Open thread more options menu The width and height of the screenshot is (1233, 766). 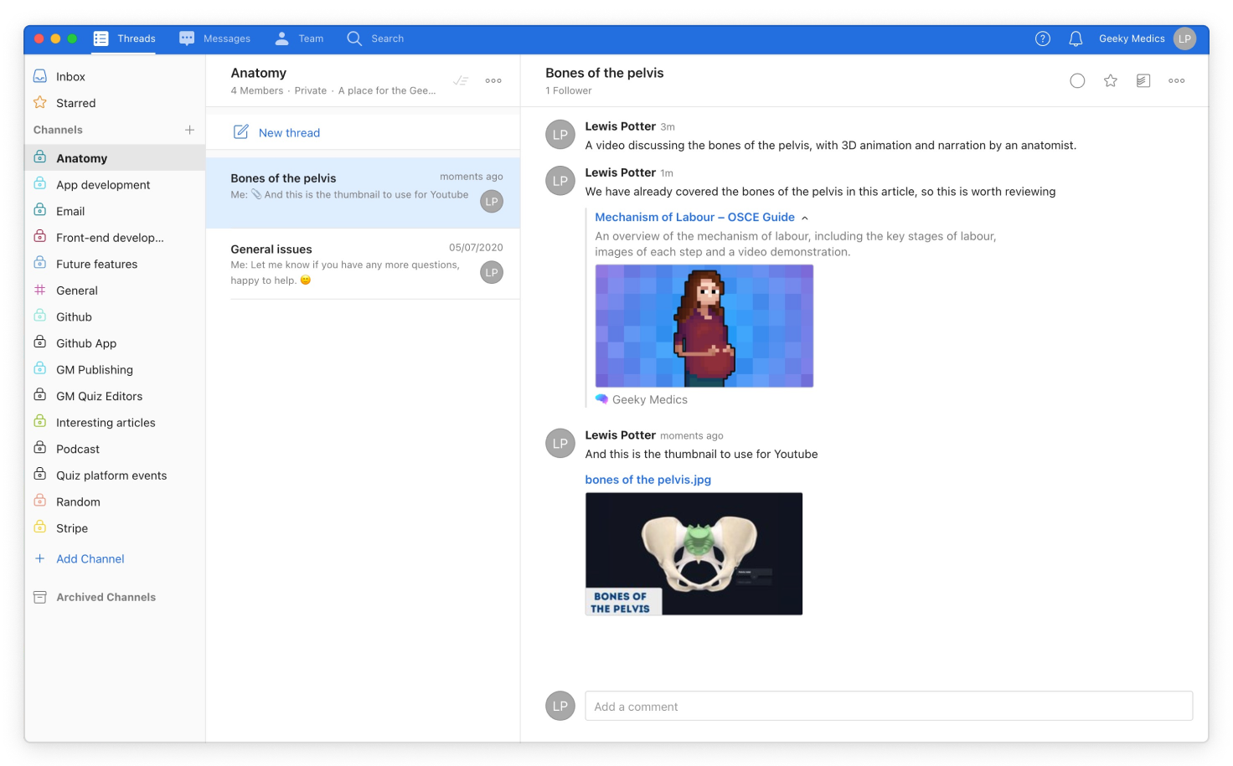point(1176,80)
